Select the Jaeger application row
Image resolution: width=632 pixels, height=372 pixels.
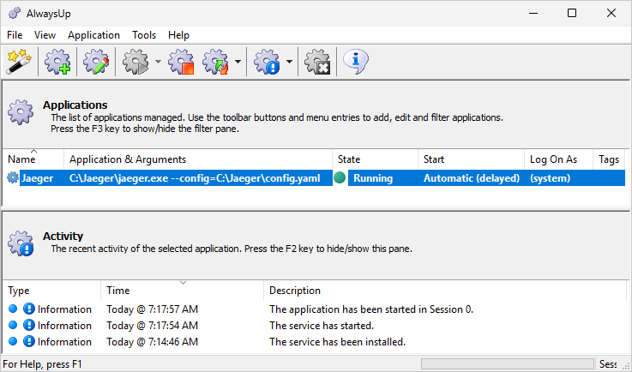tap(316, 178)
